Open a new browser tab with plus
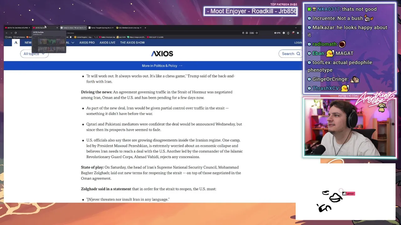This screenshot has height=225, width=401. 145,28
